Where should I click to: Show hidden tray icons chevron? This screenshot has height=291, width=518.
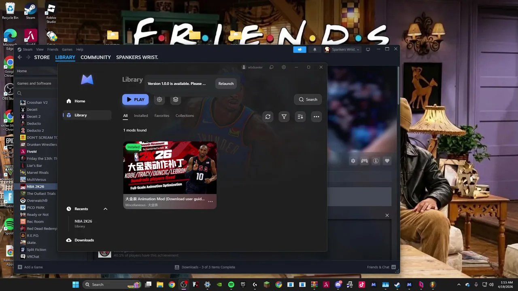pyautogui.click(x=459, y=285)
